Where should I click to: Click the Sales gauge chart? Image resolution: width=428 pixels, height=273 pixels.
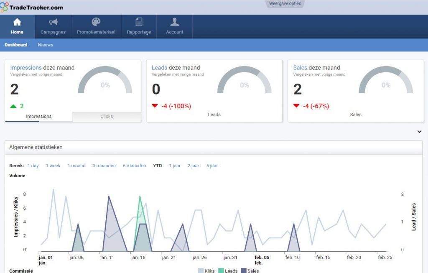click(385, 80)
